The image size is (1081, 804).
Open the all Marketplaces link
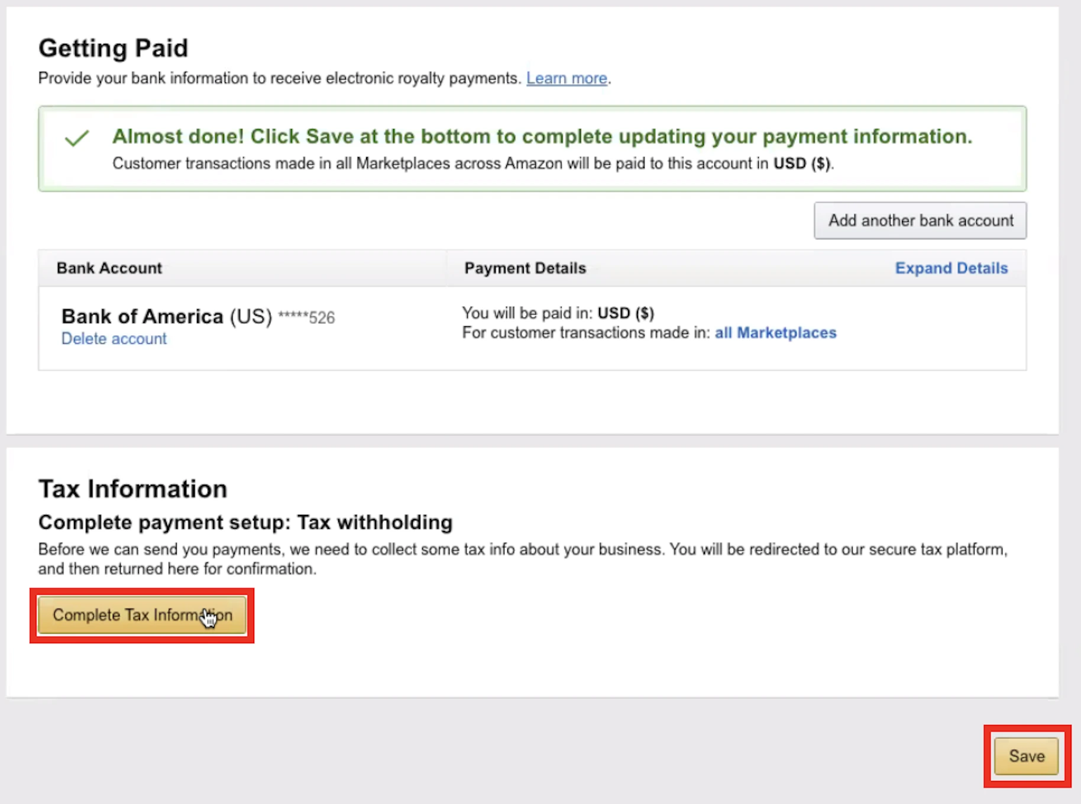[x=775, y=332]
